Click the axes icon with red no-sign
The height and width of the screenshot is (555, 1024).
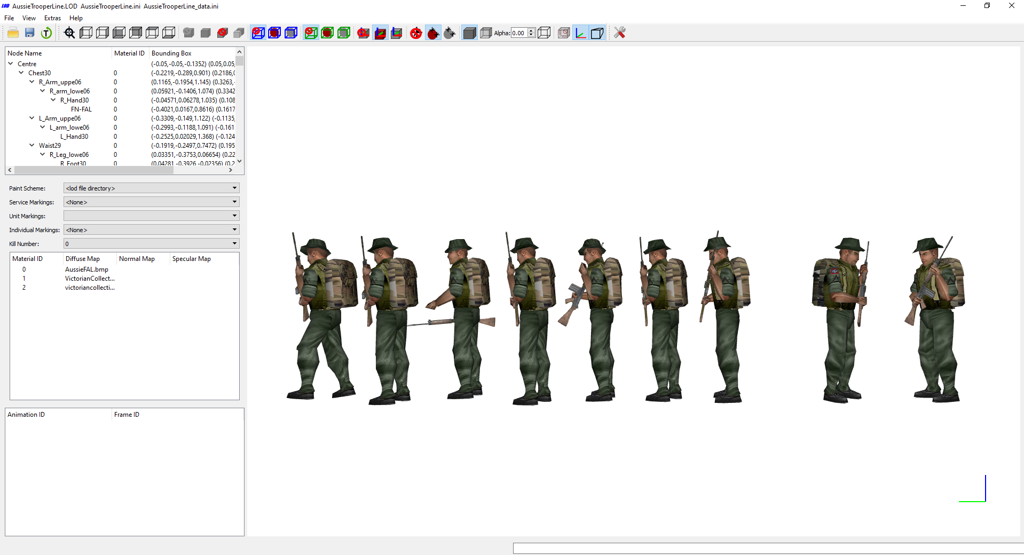tap(364, 33)
